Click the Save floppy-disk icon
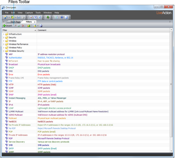This screenshot has height=158, width=175. pyautogui.click(x=19, y=17)
